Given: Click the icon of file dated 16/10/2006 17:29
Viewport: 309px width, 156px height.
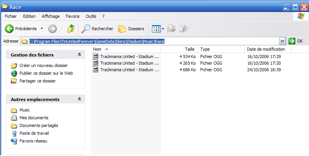Looking at the screenshot, I should (x=96, y=57).
